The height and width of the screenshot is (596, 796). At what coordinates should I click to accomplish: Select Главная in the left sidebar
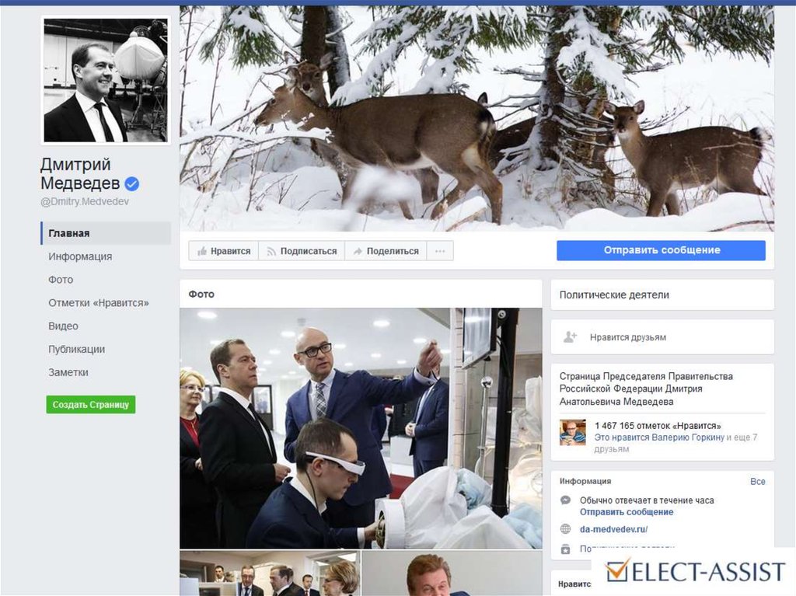point(69,233)
